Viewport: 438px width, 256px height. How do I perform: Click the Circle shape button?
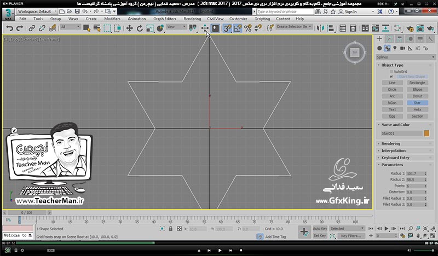(392, 89)
